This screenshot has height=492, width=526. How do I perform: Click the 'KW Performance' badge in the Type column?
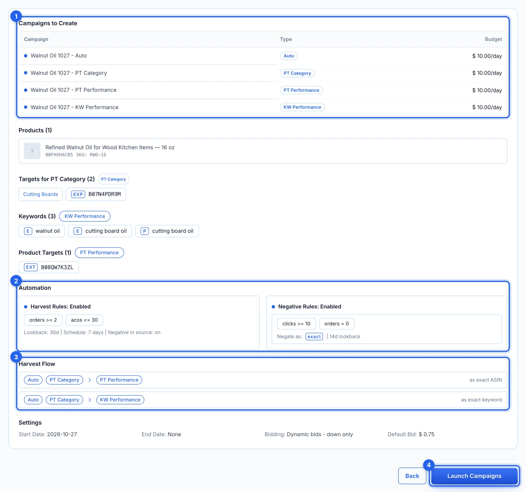[x=302, y=107]
